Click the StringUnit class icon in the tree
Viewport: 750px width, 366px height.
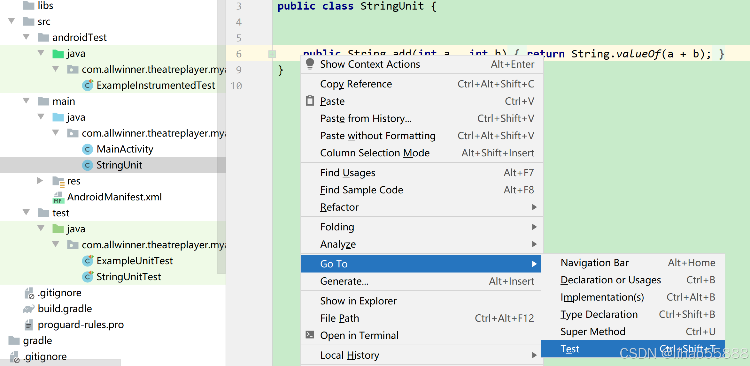(x=87, y=165)
